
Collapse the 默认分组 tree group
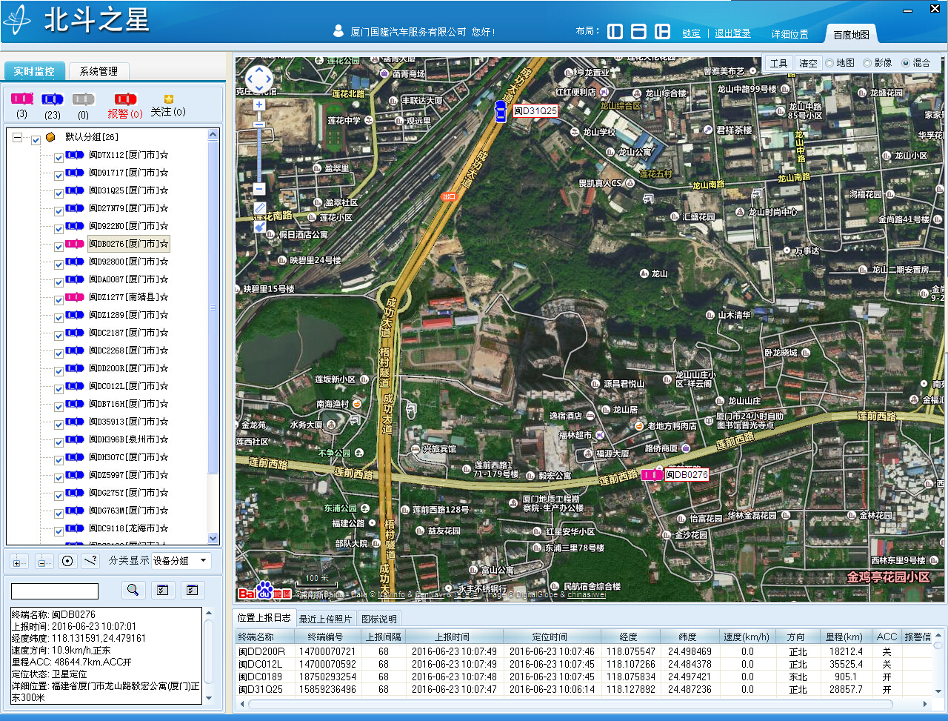pyautogui.click(x=17, y=138)
